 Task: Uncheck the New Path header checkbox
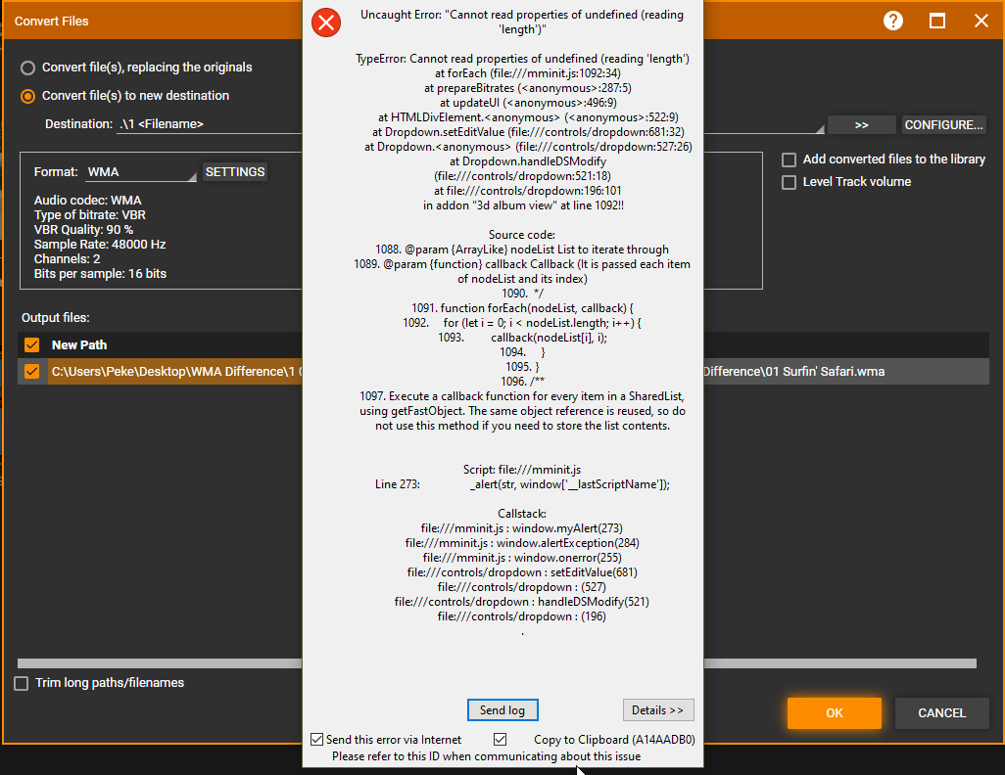coord(32,344)
